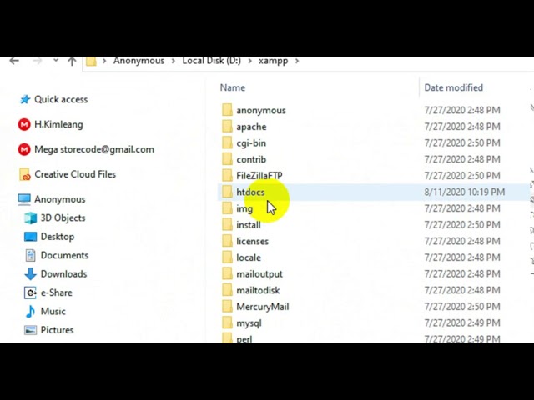Click the xampp breadcrumb segment
This screenshot has width=534, height=400.
(x=273, y=61)
